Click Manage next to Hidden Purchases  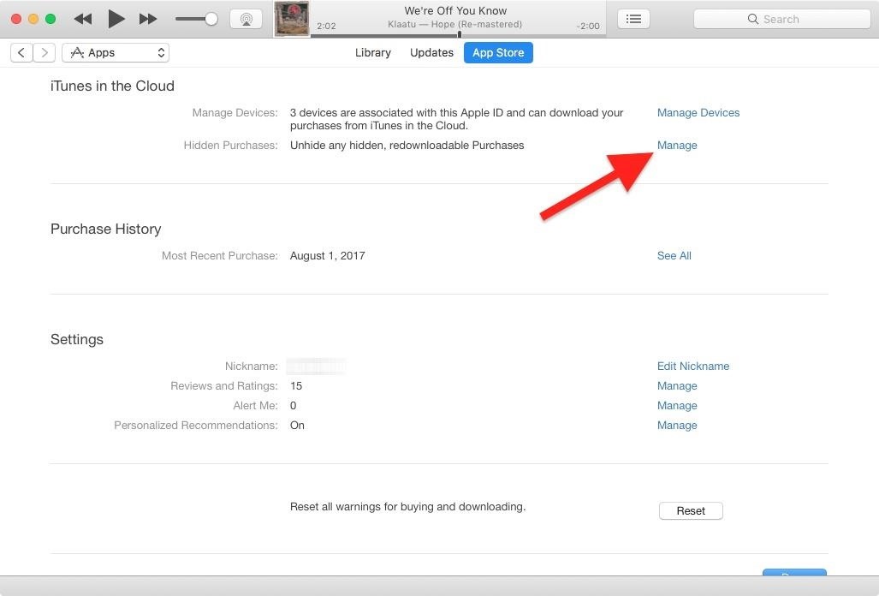point(677,145)
